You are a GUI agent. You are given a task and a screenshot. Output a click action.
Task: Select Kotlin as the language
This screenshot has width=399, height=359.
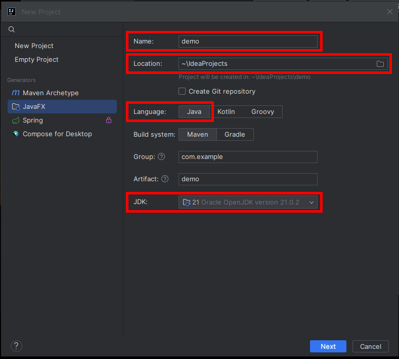(x=226, y=111)
